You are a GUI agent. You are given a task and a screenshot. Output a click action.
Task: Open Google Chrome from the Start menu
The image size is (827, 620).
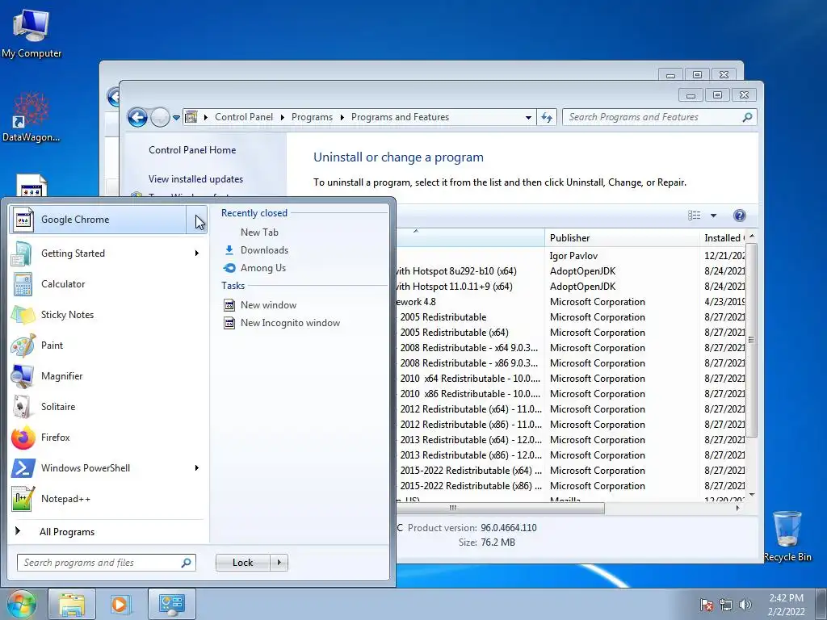point(98,220)
